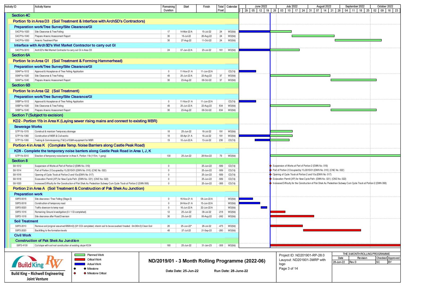421x298 pixels.
Task: Click the Build King Richwell logo
Action: pos(37,268)
